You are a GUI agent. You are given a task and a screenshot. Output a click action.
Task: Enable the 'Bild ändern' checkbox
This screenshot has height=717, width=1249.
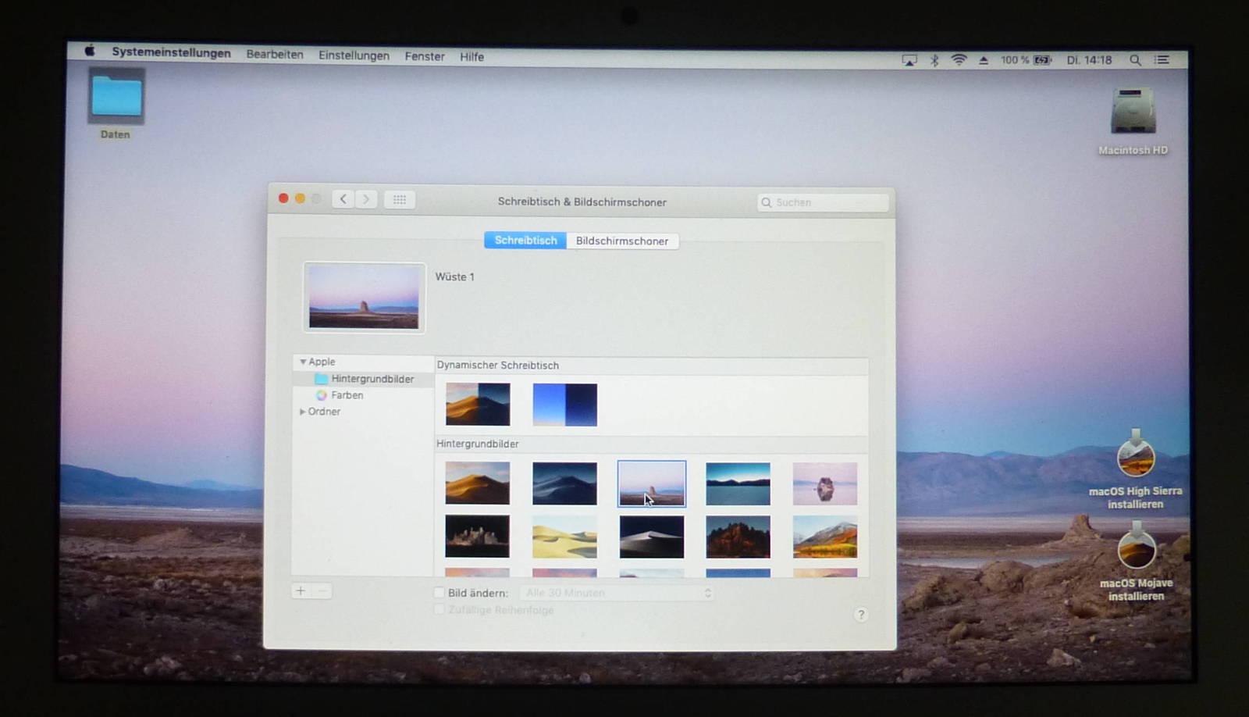(439, 593)
